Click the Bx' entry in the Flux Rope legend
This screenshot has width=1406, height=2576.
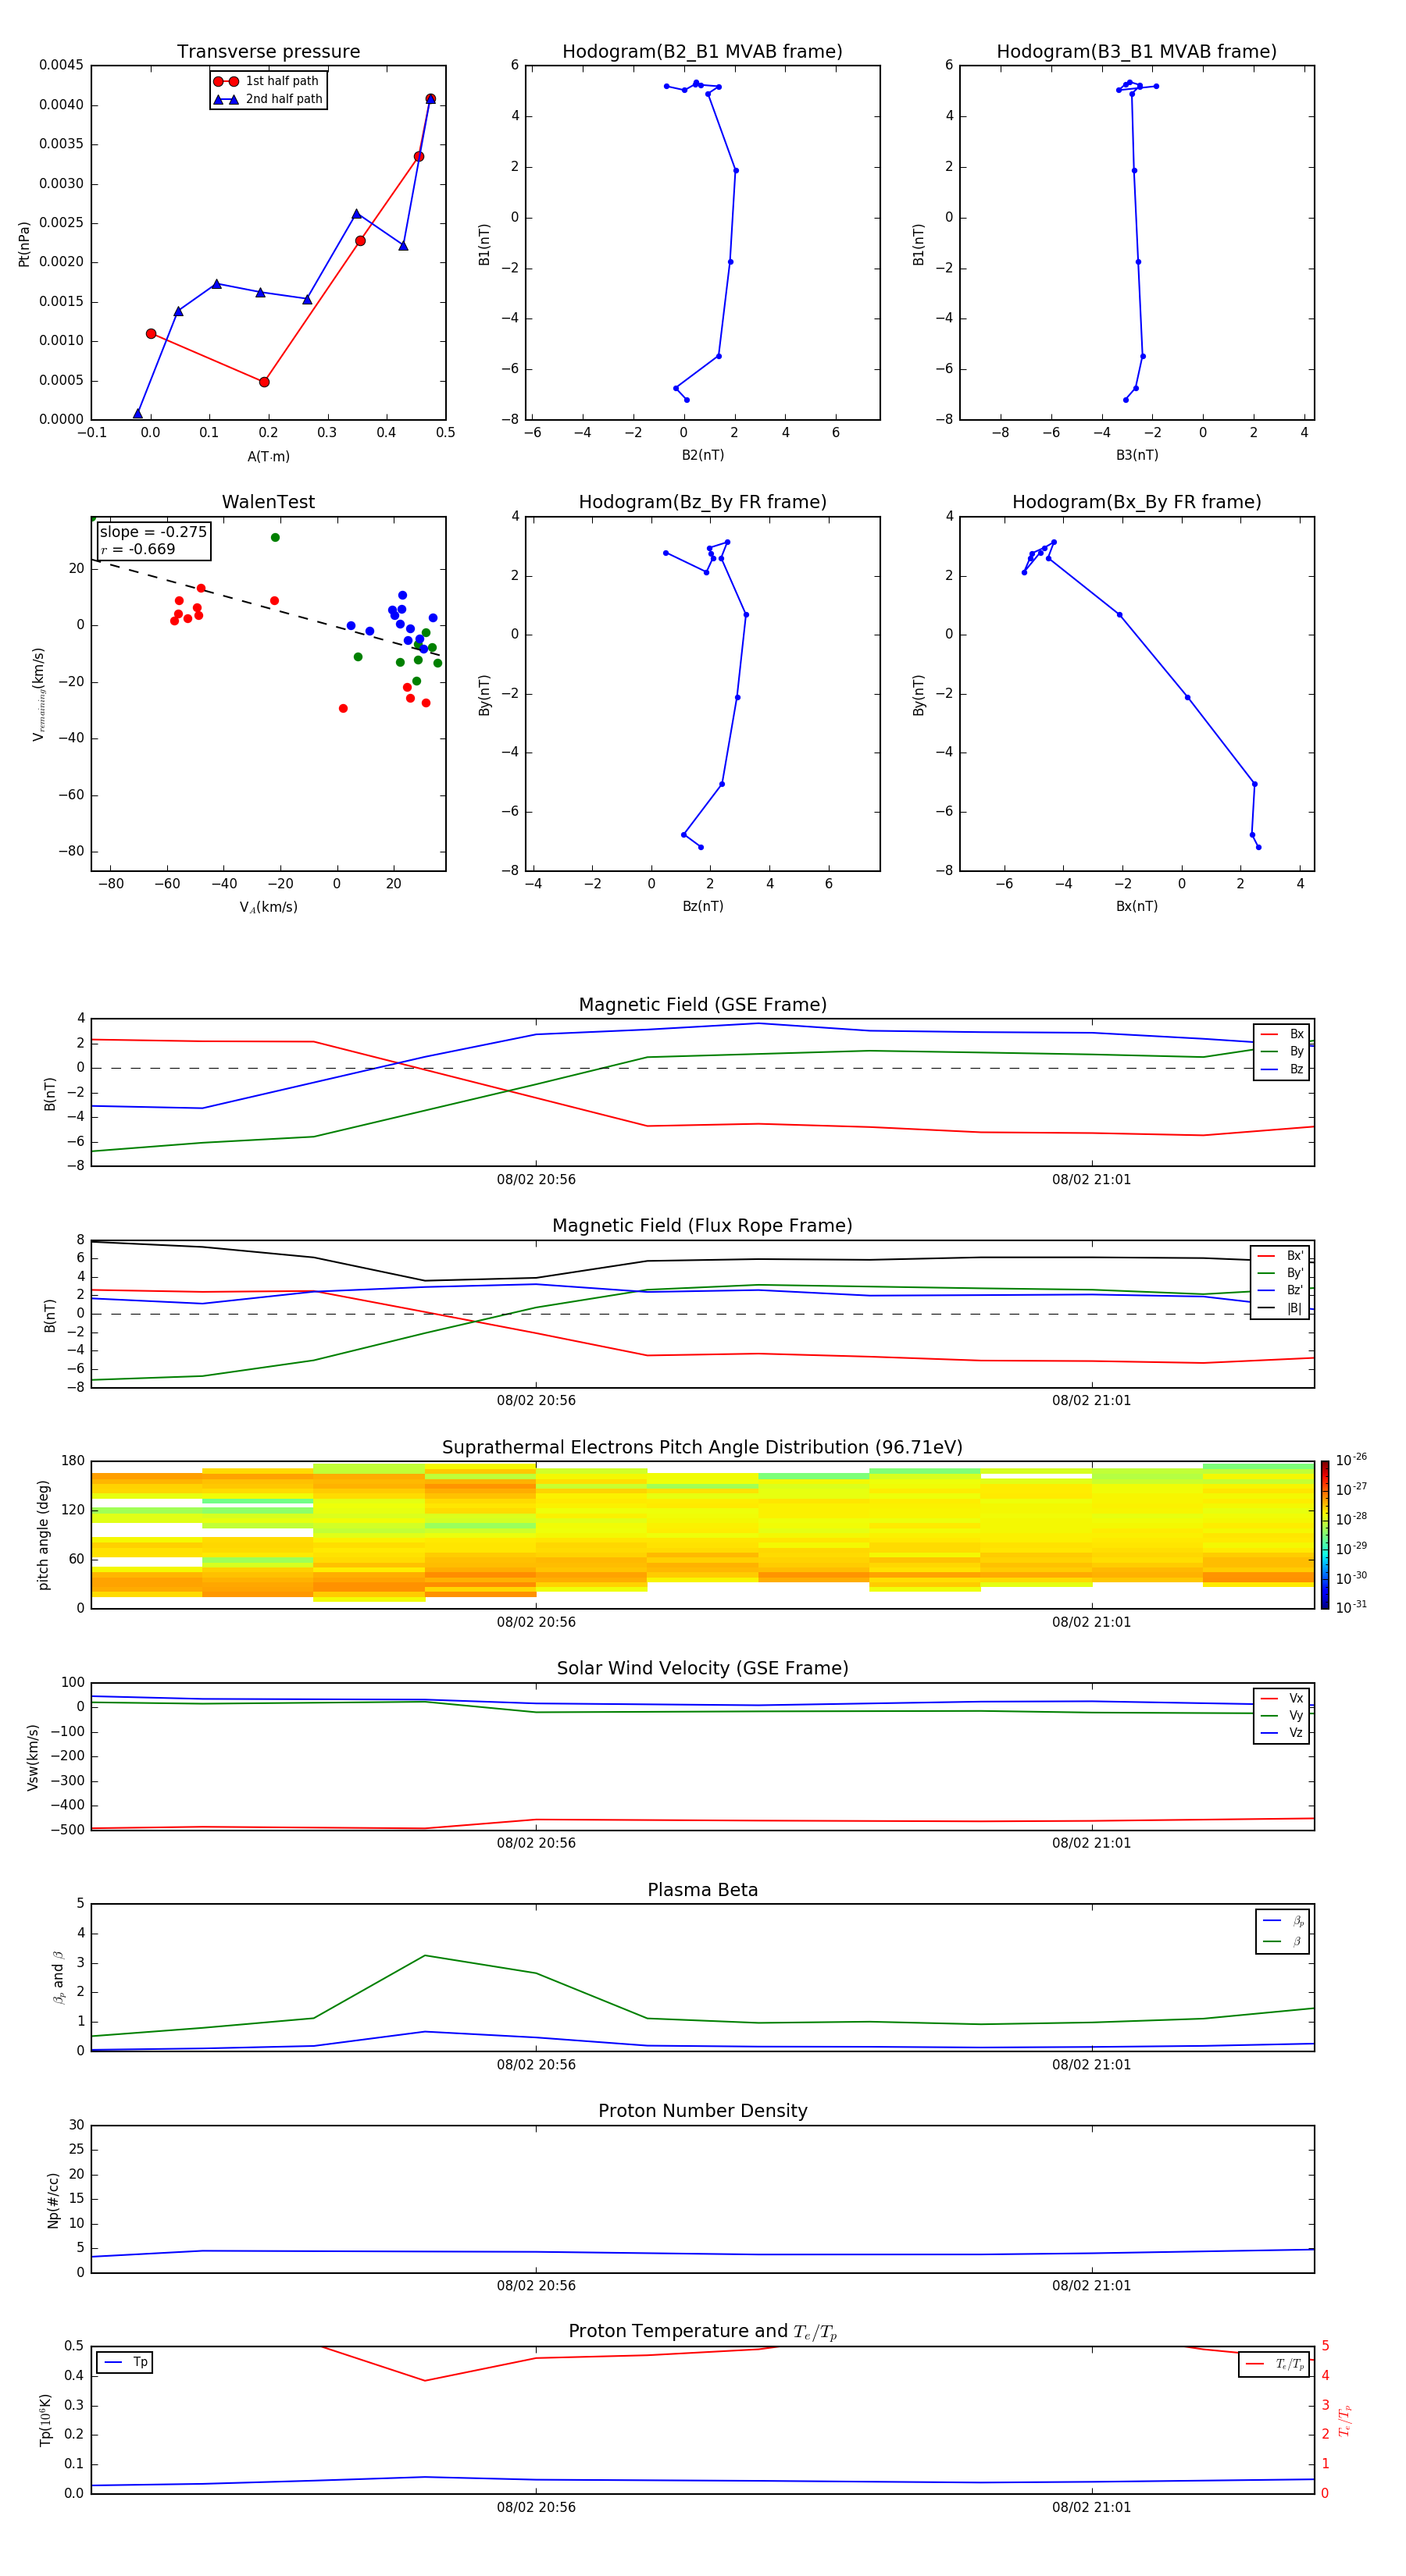pos(1280,1256)
